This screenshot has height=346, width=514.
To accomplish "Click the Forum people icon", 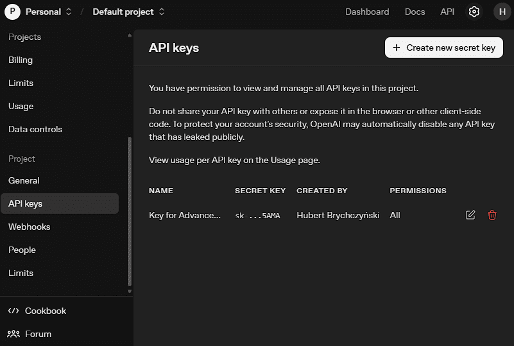I will tap(13, 334).
